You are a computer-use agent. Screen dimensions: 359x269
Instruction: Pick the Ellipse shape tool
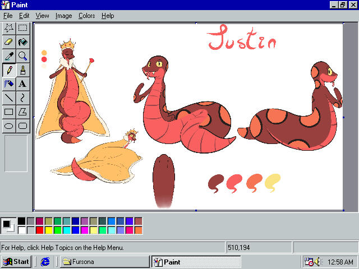9,126
